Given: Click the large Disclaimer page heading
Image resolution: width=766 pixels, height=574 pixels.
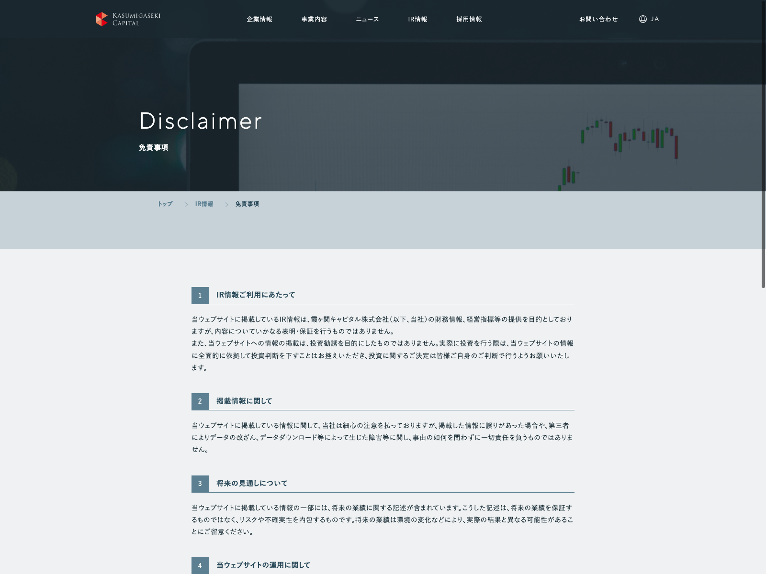Looking at the screenshot, I should 201,121.
